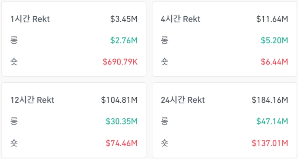Screen dimensions: 298x159
Task: Click the green $30.35M long value
Action: click(121, 121)
